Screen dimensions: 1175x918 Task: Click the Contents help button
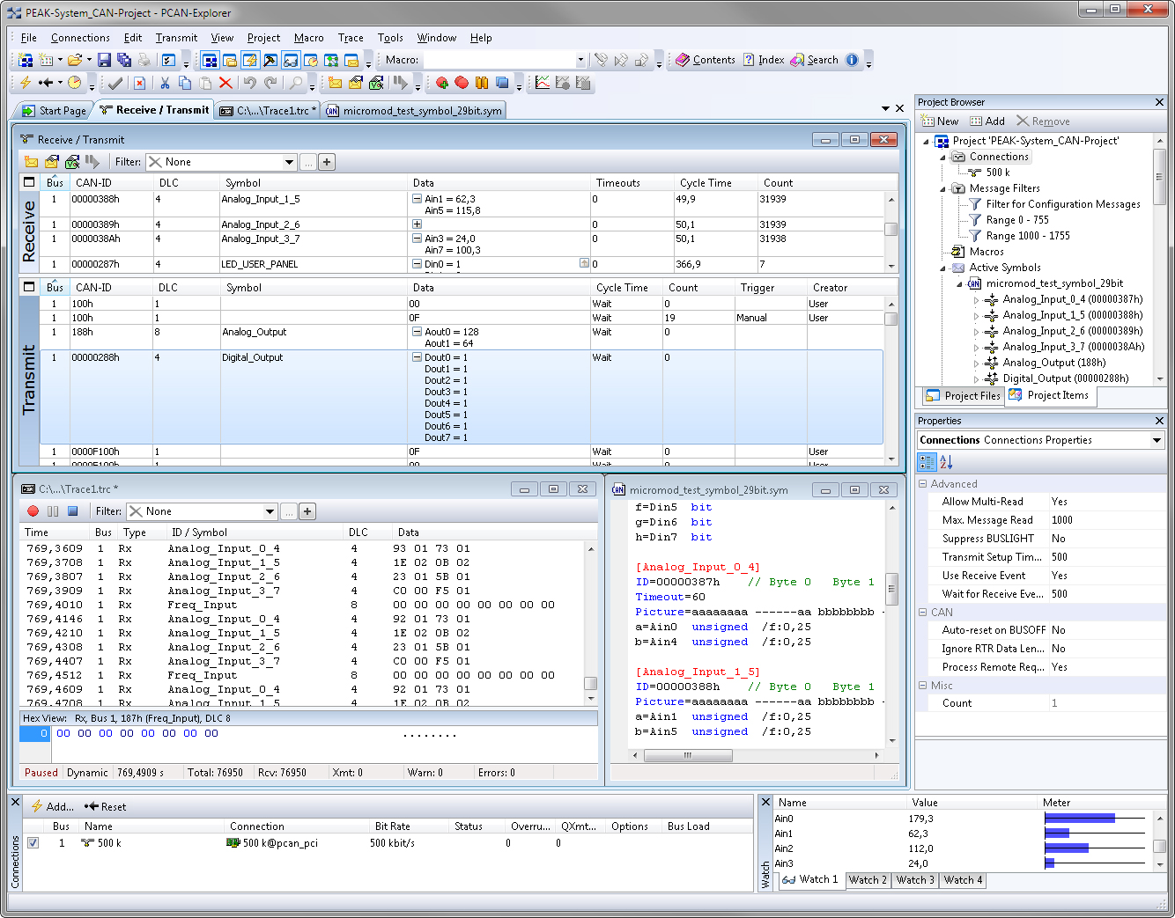pos(705,60)
